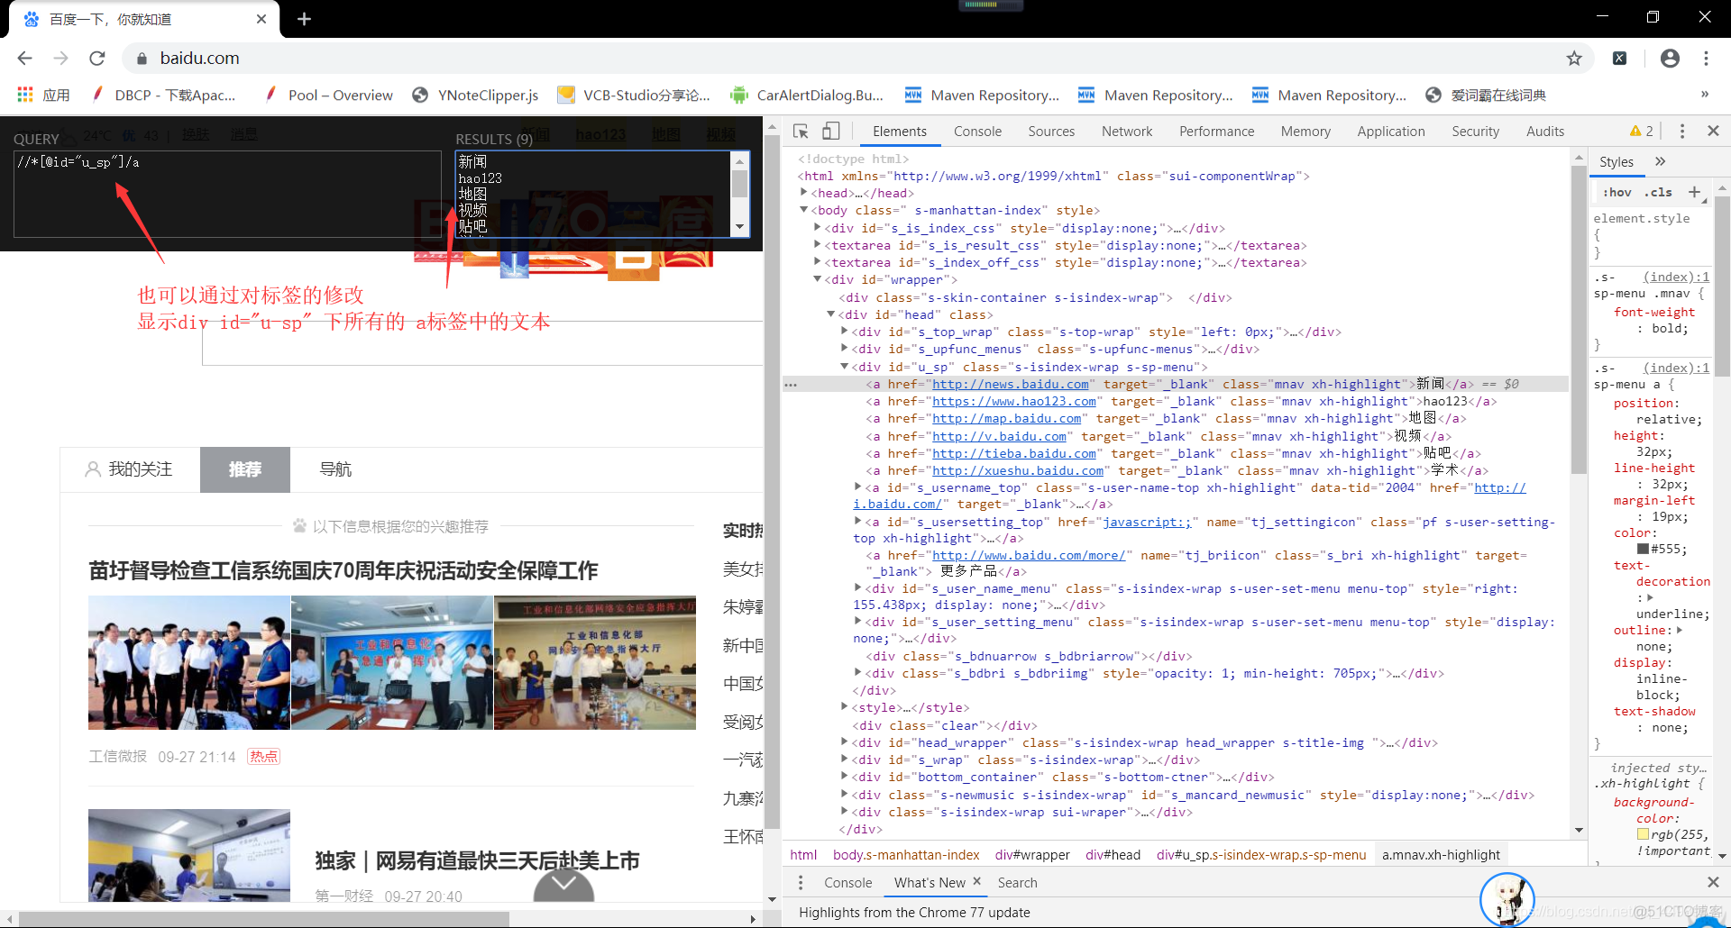Viewport: 1731px width, 928px height.
Task: Open the 网易有道 news headline
Action: pos(478,860)
